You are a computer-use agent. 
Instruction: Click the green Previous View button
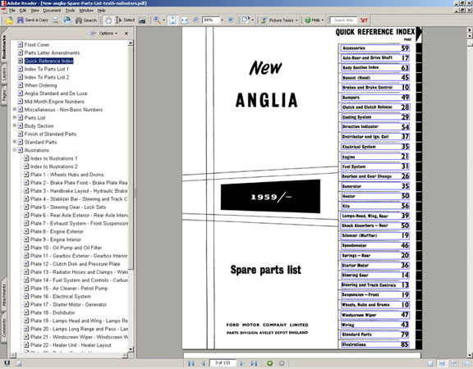click(270, 363)
